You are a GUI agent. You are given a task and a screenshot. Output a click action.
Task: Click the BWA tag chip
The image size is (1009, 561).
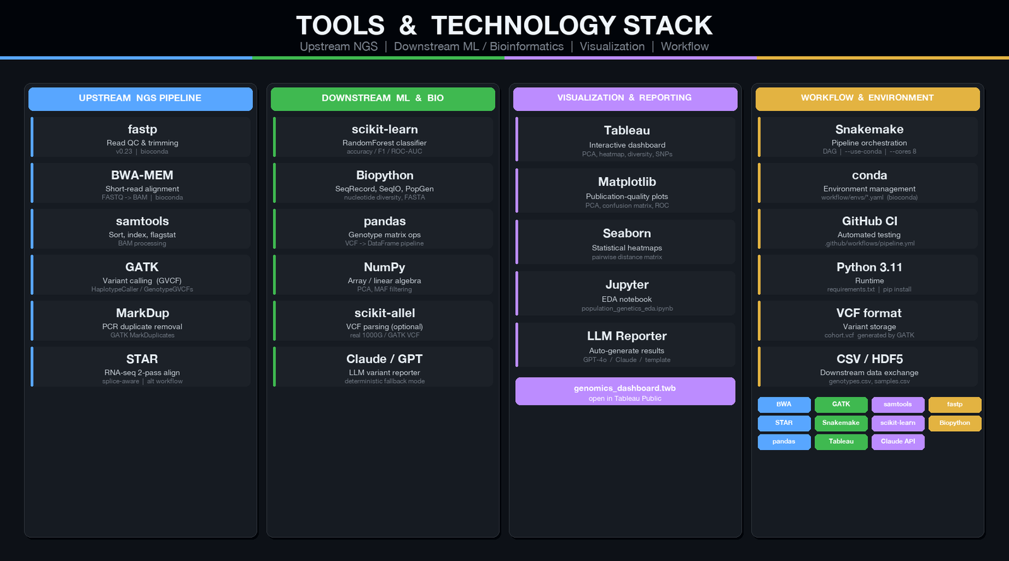(784, 405)
